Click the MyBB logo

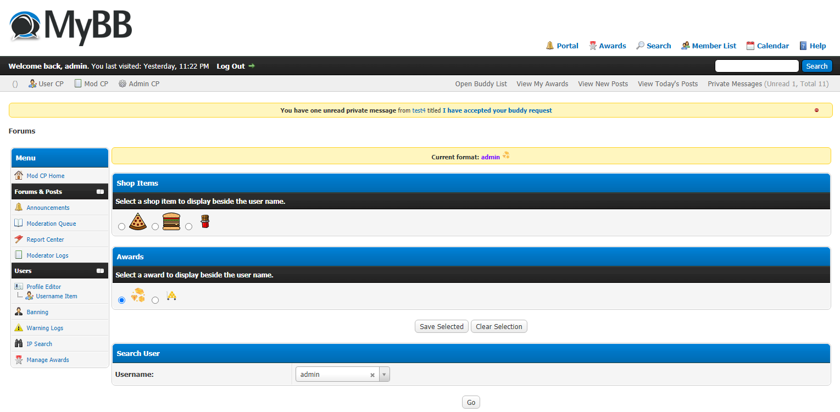tap(71, 26)
